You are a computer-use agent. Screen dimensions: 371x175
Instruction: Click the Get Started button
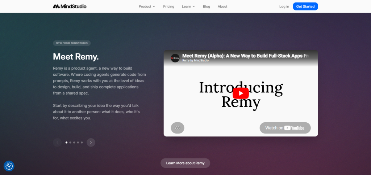305,6
